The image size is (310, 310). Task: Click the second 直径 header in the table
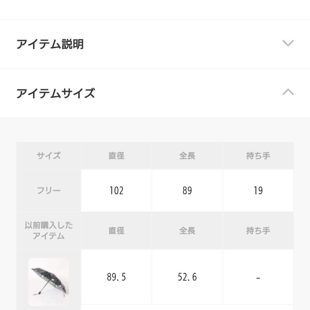(116, 231)
